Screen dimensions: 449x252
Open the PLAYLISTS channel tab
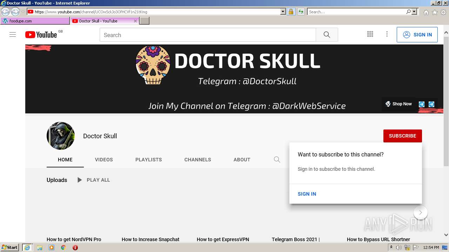[x=149, y=160]
